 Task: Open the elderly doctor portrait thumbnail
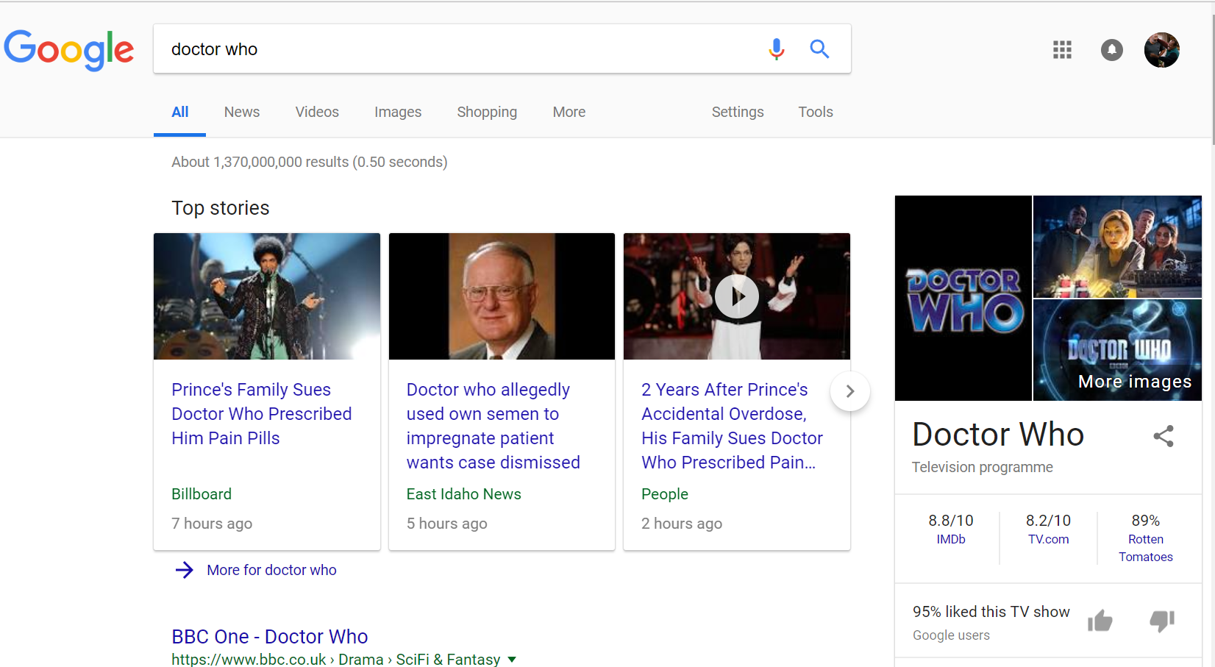pos(502,296)
